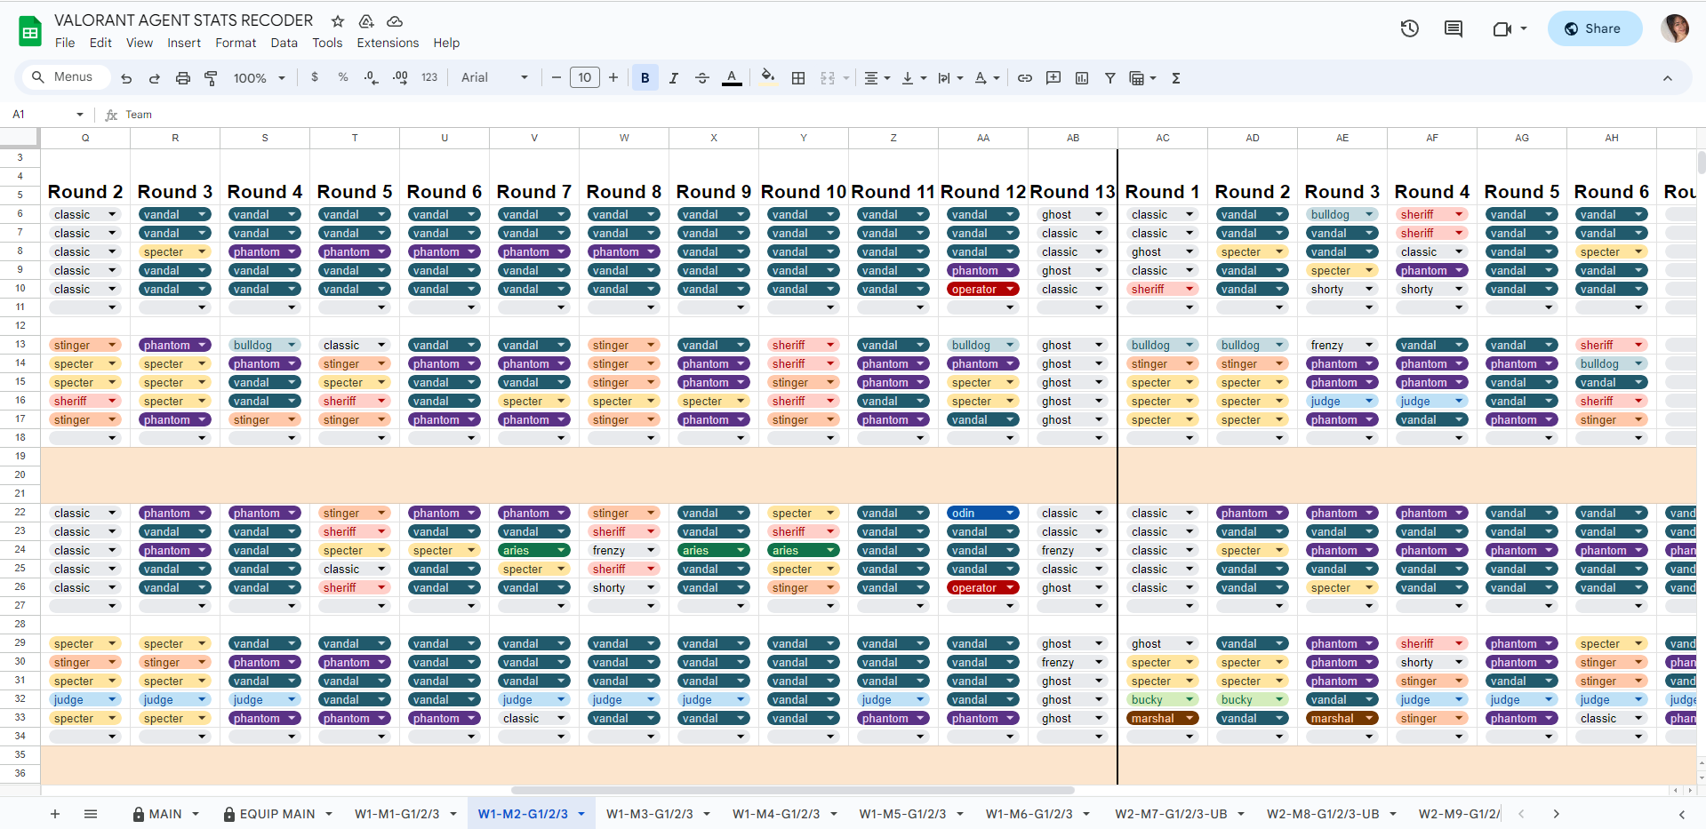Open version history clock icon

[x=1410, y=28]
